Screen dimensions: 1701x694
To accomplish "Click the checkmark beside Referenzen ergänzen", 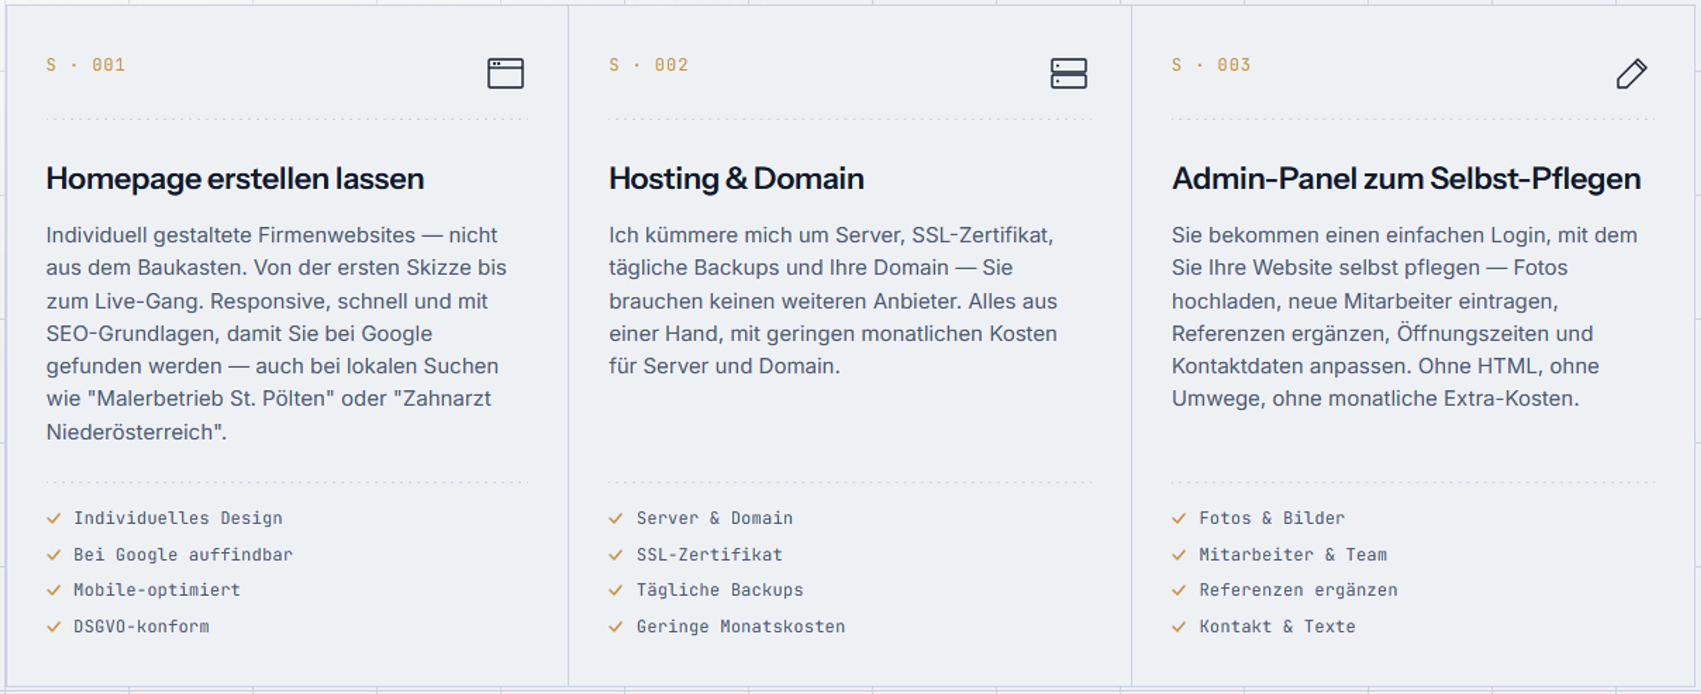I will tap(1179, 590).
